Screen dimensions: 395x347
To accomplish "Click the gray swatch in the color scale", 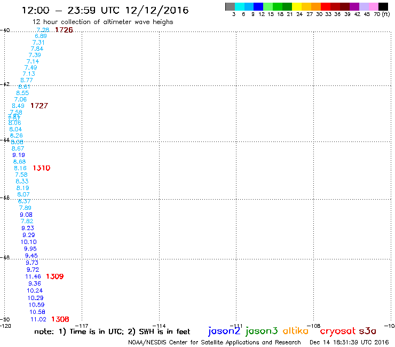I will click(x=230, y=7).
